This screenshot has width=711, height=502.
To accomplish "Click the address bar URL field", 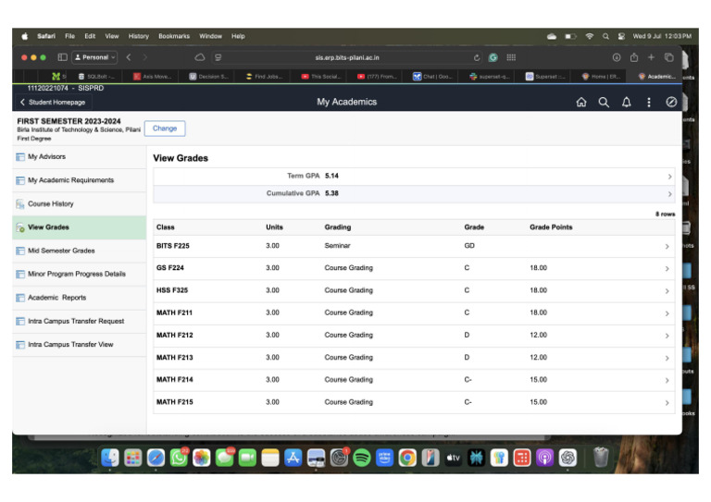I will 347,58.
